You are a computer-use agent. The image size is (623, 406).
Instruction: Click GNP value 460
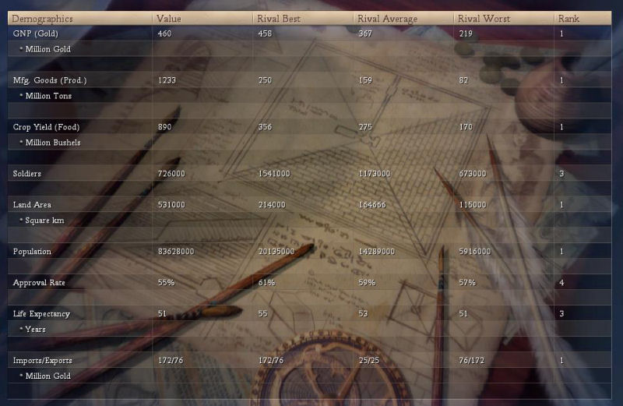(x=164, y=34)
